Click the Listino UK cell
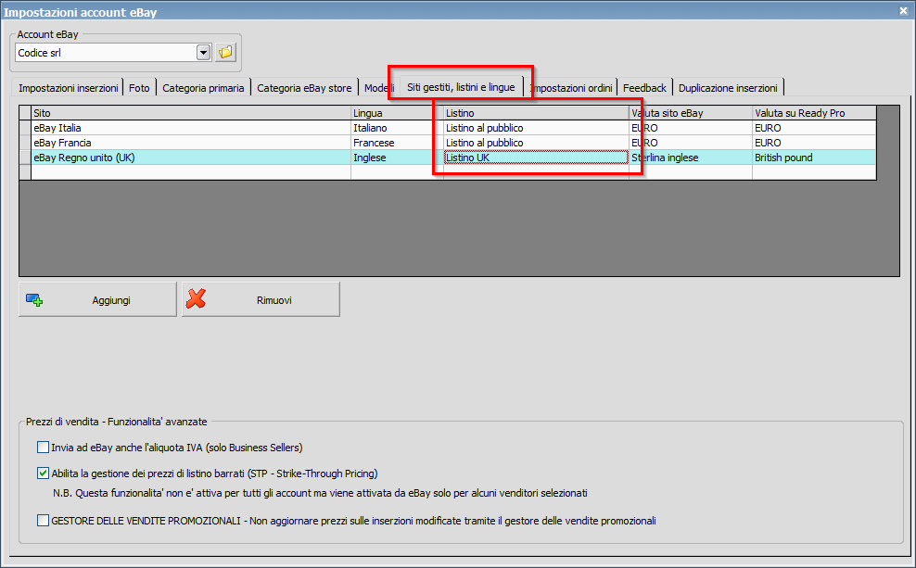This screenshot has width=916, height=568. click(x=536, y=158)
